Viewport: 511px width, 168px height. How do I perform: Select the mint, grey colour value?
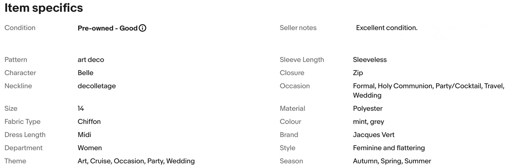(368, 122)
